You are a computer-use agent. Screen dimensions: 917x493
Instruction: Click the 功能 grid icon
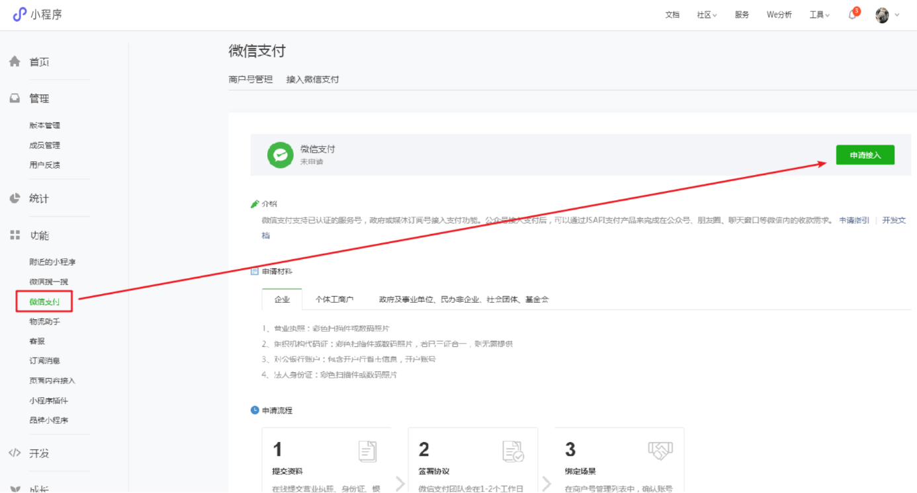click(15, 235)
